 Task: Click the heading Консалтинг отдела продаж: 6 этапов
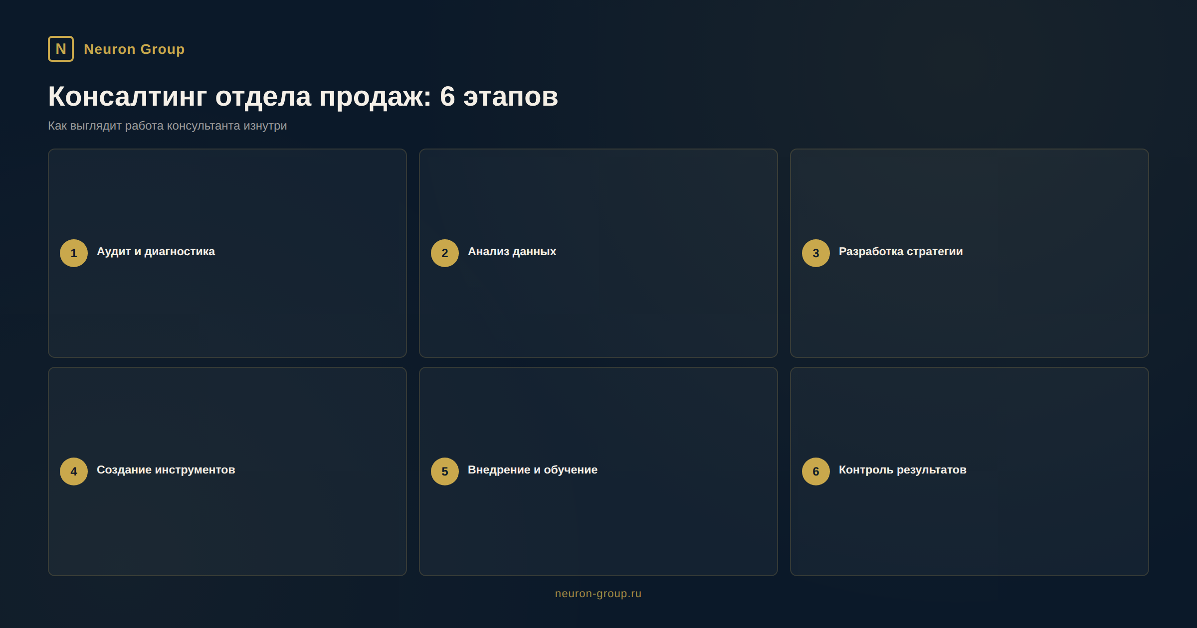click(x=303, y=96)
